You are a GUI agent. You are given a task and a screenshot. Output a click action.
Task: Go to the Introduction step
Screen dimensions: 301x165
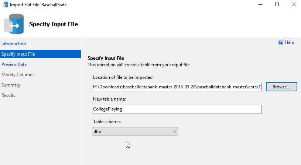pyautogui.click(x=14, y=44)
